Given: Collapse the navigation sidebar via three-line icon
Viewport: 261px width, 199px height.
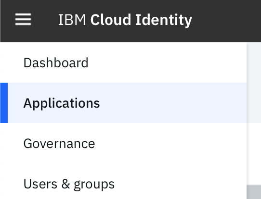Looking at the screenshot, I should 23,19.
